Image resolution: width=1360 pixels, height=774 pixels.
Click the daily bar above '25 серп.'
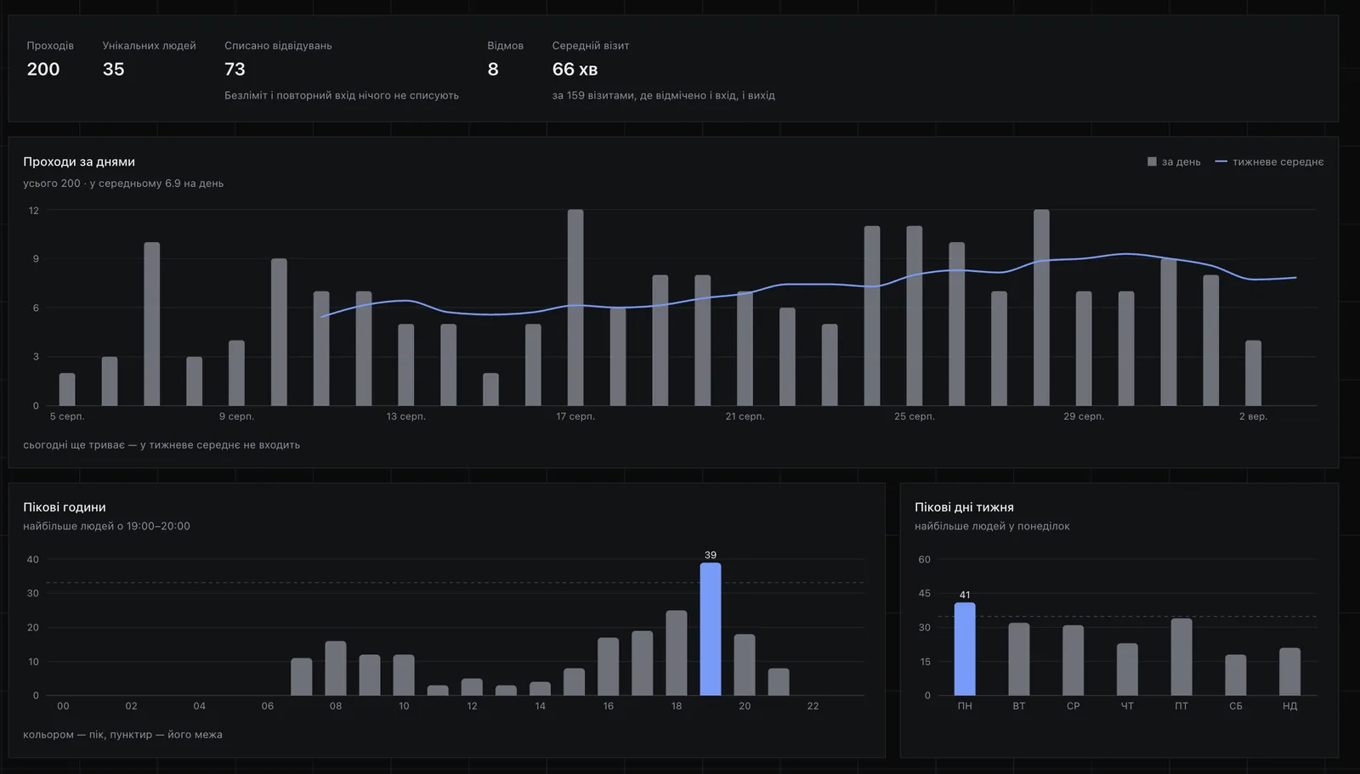915,316
